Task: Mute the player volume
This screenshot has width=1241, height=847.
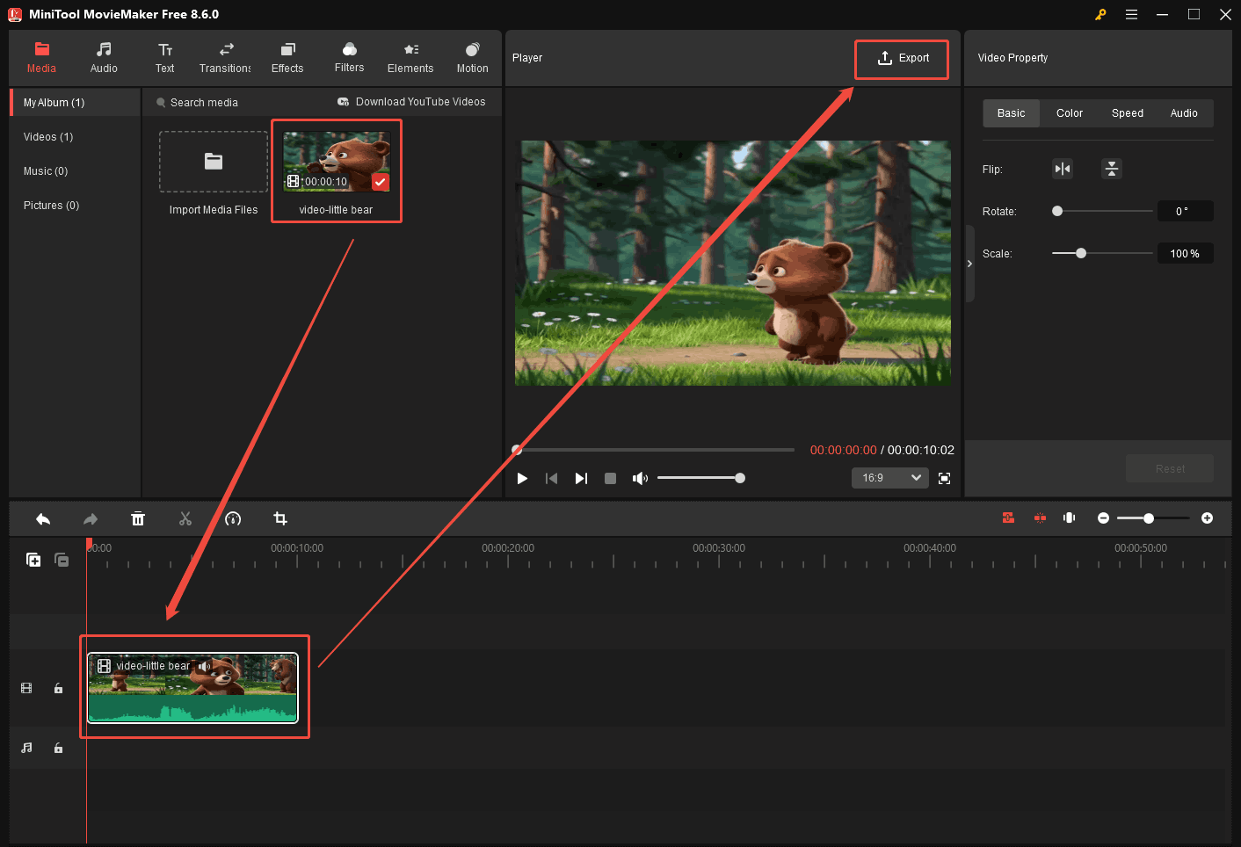Action: pos(640,478)
